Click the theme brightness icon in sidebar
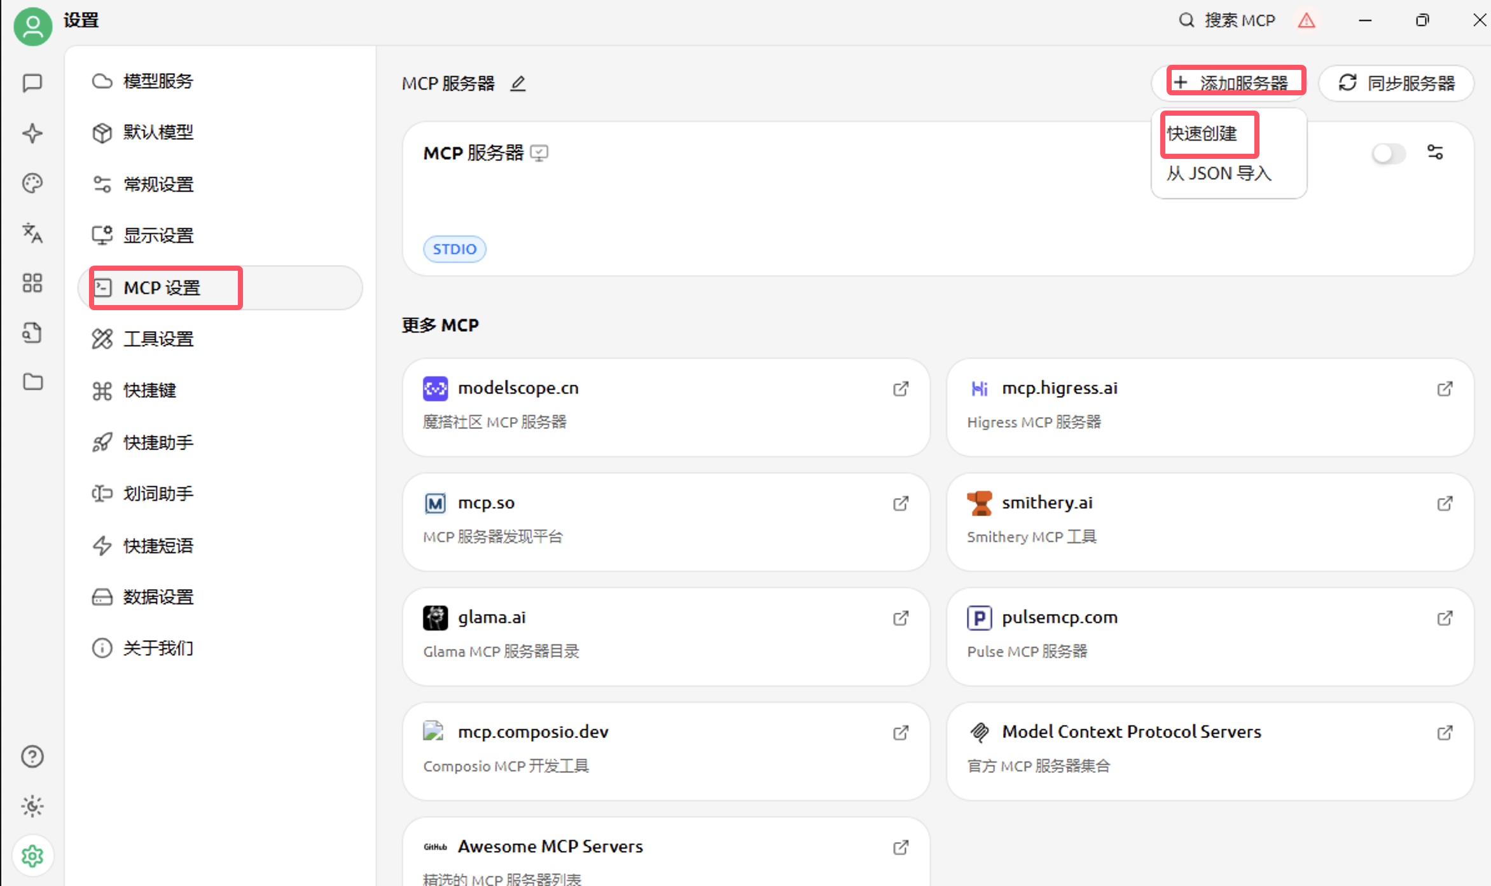The image size is (1491, 886). pyautogui.click(x=32, y=807)
